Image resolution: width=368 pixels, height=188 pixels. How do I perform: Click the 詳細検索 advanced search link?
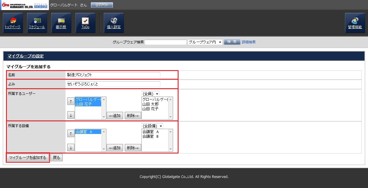tap(249, 42)
